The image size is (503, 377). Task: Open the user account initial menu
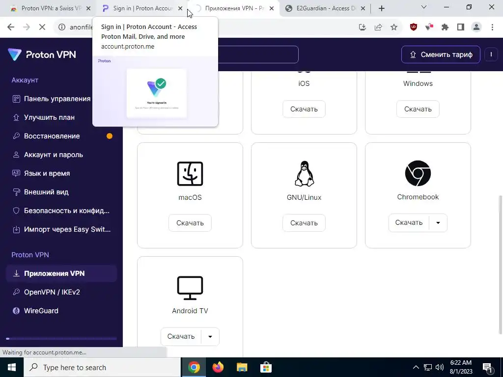491,54
